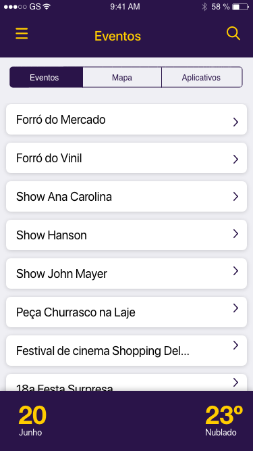Expand Forró do Mercado chevron arrow
The height and width of the screenshot is (451, 253).
click(235, 122)
